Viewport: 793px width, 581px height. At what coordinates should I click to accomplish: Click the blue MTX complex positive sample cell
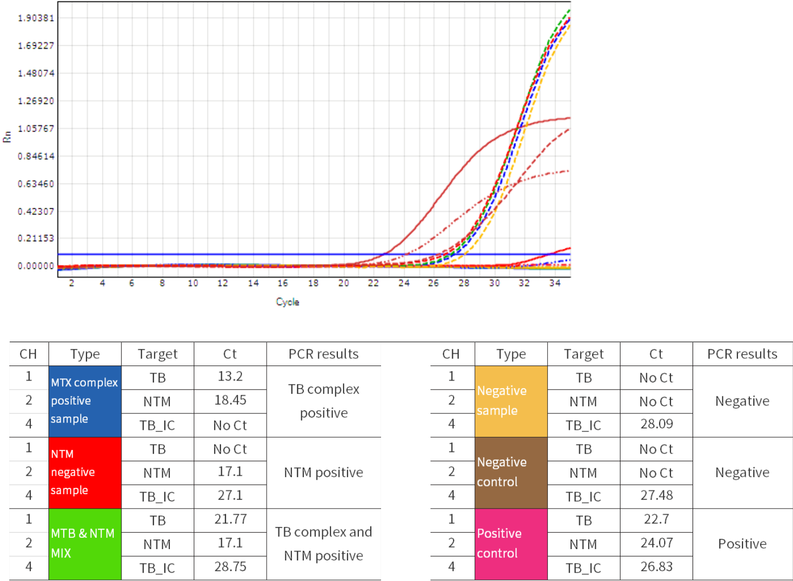(85, 401)
